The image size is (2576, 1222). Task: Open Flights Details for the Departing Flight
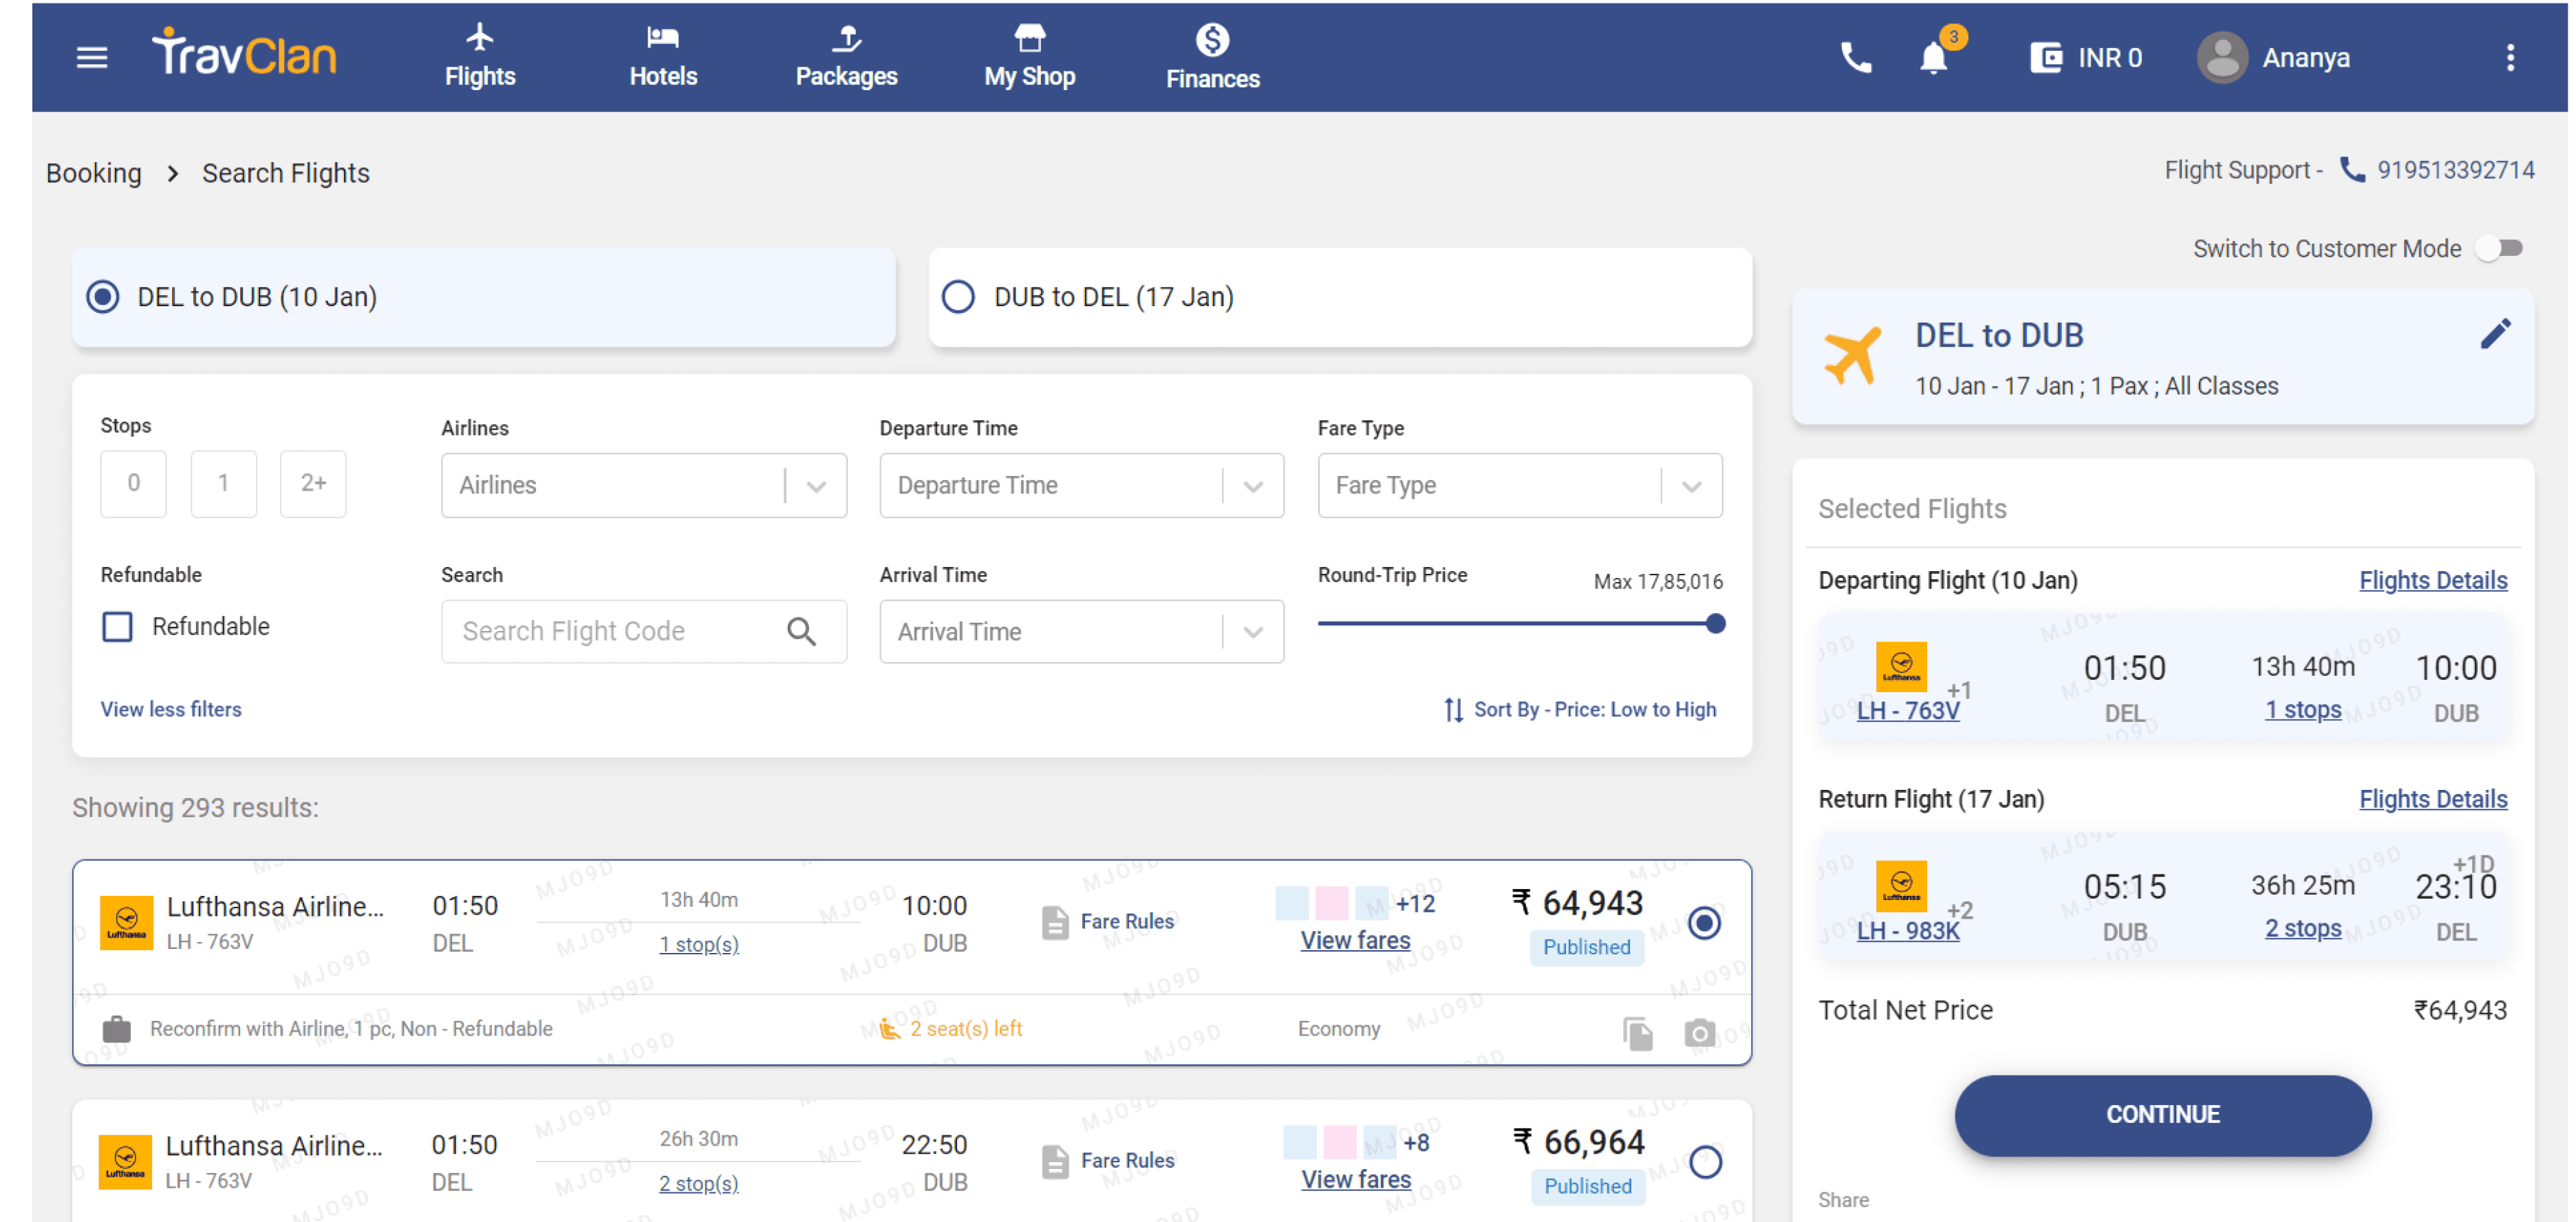(2432, 580)
